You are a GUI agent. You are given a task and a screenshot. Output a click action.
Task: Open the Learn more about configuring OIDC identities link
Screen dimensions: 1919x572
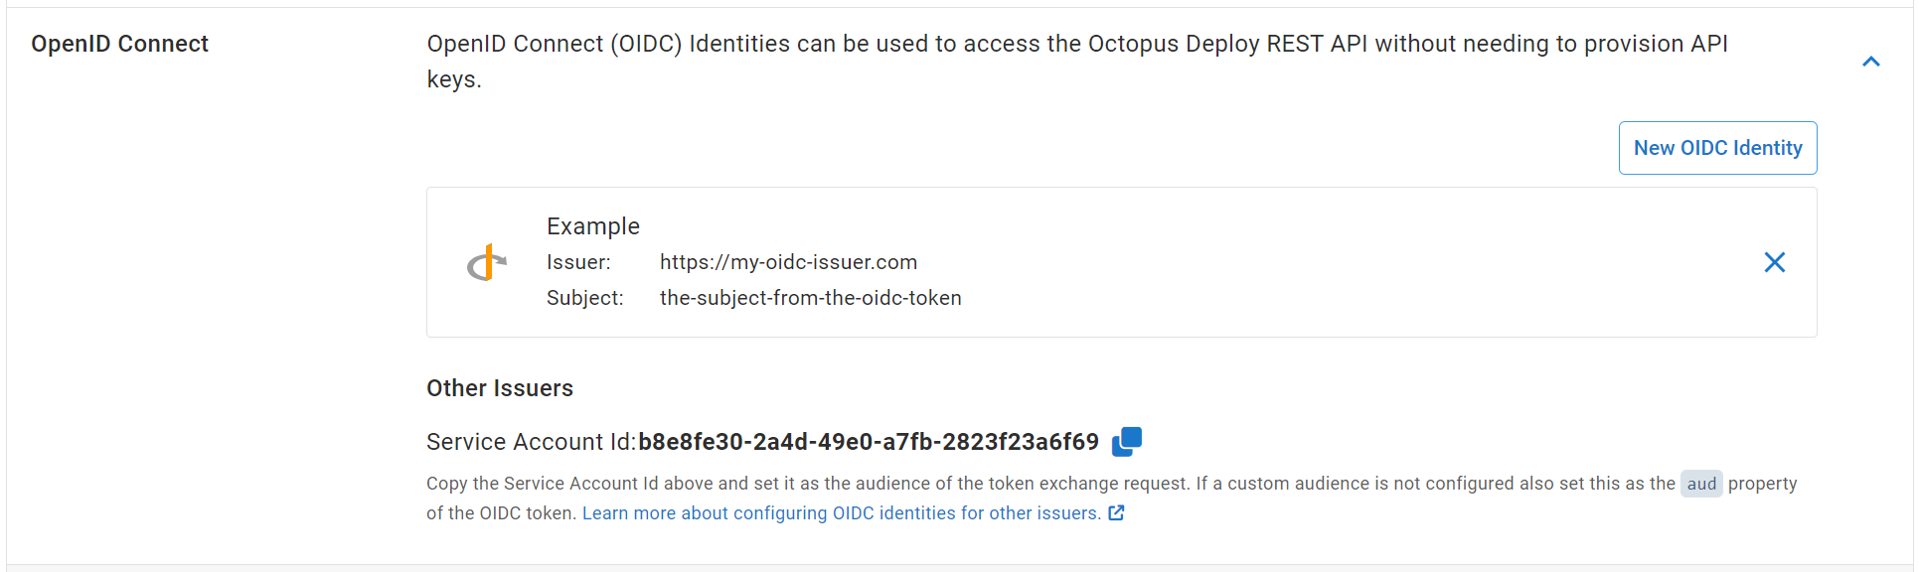click(x=841, y=513)
